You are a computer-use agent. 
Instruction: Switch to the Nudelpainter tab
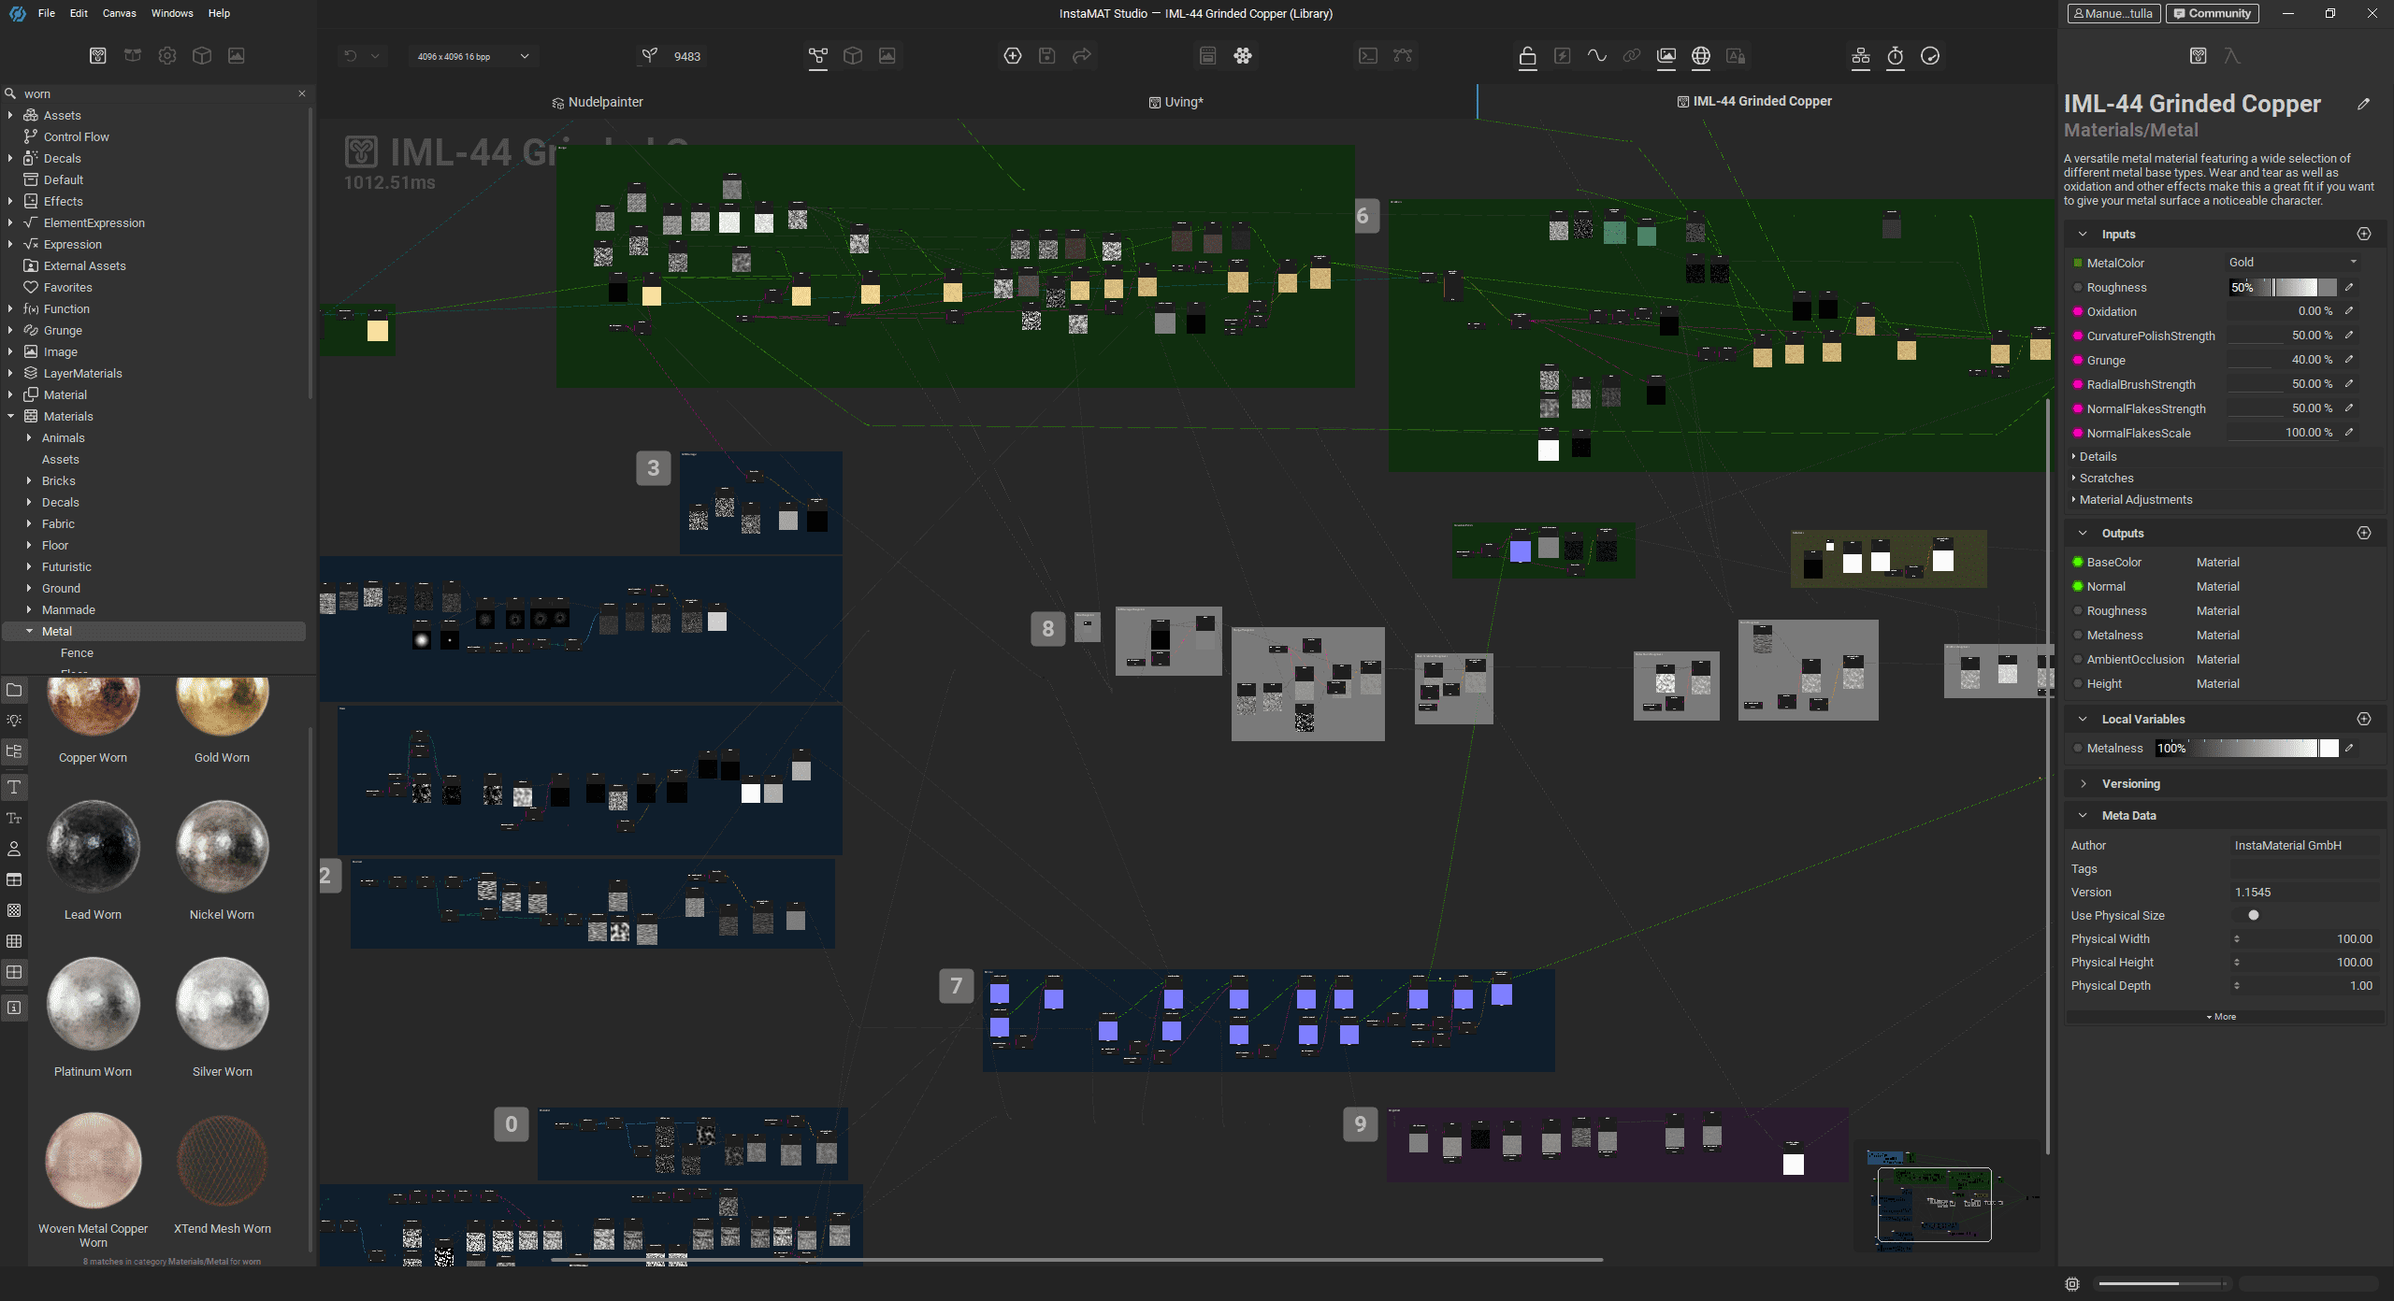click(x=598, y=101)
